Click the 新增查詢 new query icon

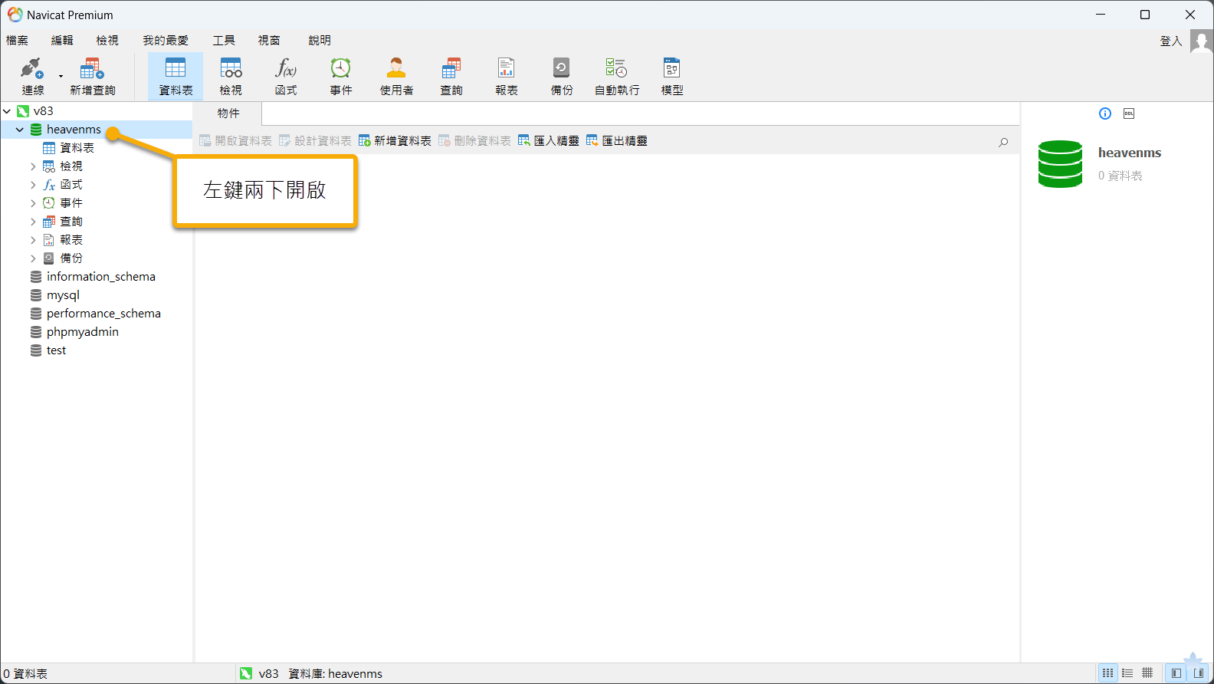(x=92, y=76)
